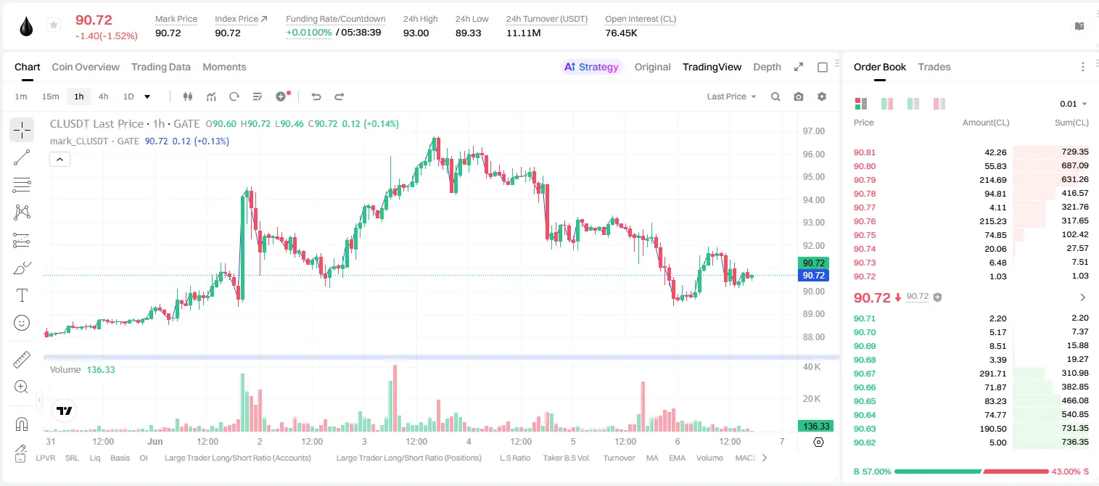1099x486 pixels.
Task: Open the Last Price type dropdown
Action: click(x=731, y=96)
